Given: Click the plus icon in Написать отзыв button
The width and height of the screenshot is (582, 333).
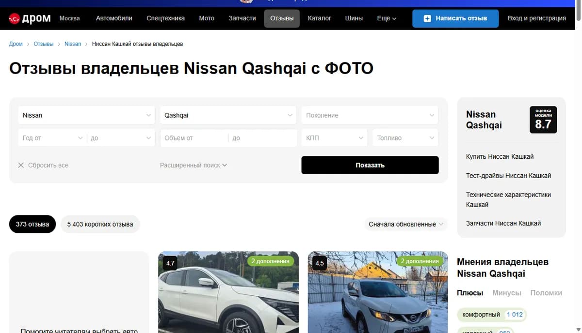Looking at the screenshot, I should [x=427, y=18].
